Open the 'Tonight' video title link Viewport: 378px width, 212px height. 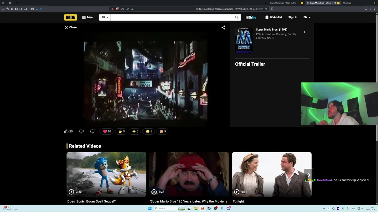pos(238,201)
